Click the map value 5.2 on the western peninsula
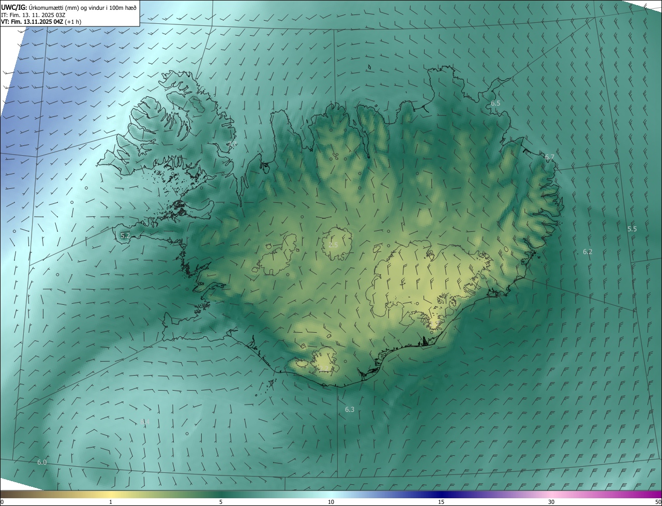Image resolution: width=662 pixels, height=506 pixels. click(125, 235)
